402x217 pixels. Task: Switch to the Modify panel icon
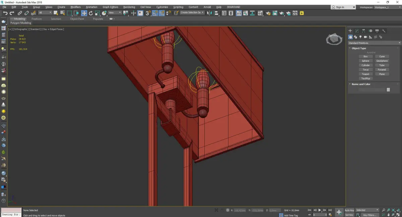coord(357,31)
